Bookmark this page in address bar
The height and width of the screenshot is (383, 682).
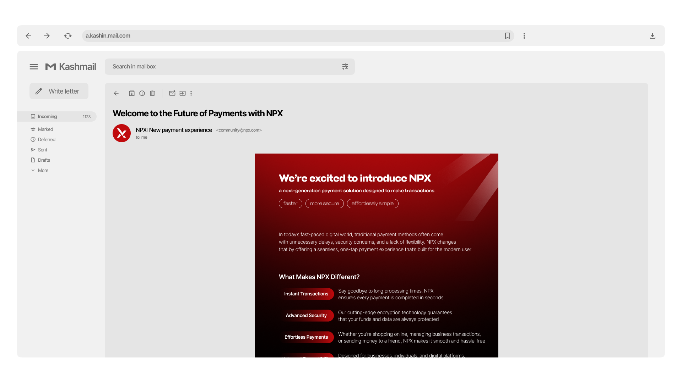click(x=507, y=36)
